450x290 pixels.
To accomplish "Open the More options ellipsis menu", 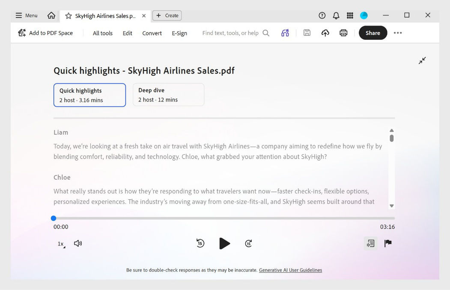I will tap(398, 33).
